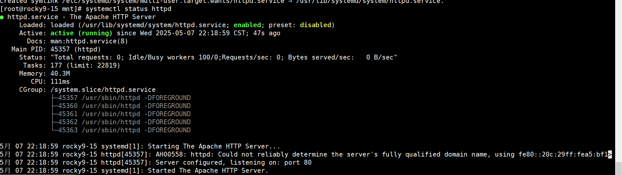
Task: Click the Main PID value 45357
Action: click(60, 49)
